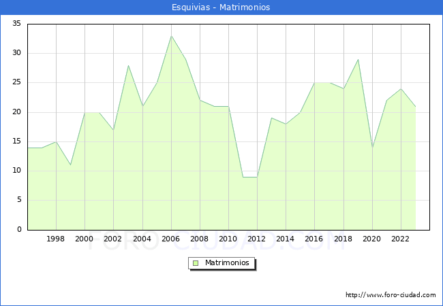The image size is (443, 306).
Task: Select the 2018 x-axis label
Action: pyautogui.click(x=343, y=239)
